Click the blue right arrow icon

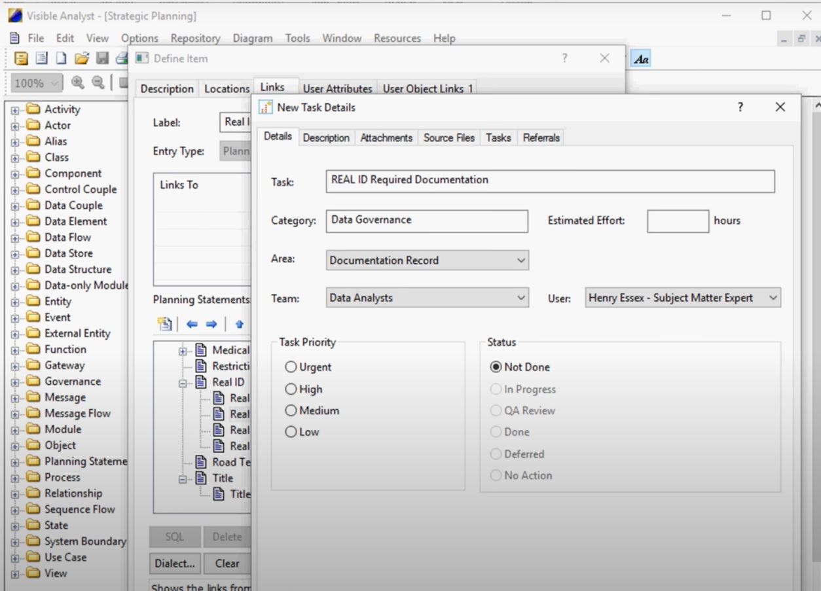coord(211,324)
